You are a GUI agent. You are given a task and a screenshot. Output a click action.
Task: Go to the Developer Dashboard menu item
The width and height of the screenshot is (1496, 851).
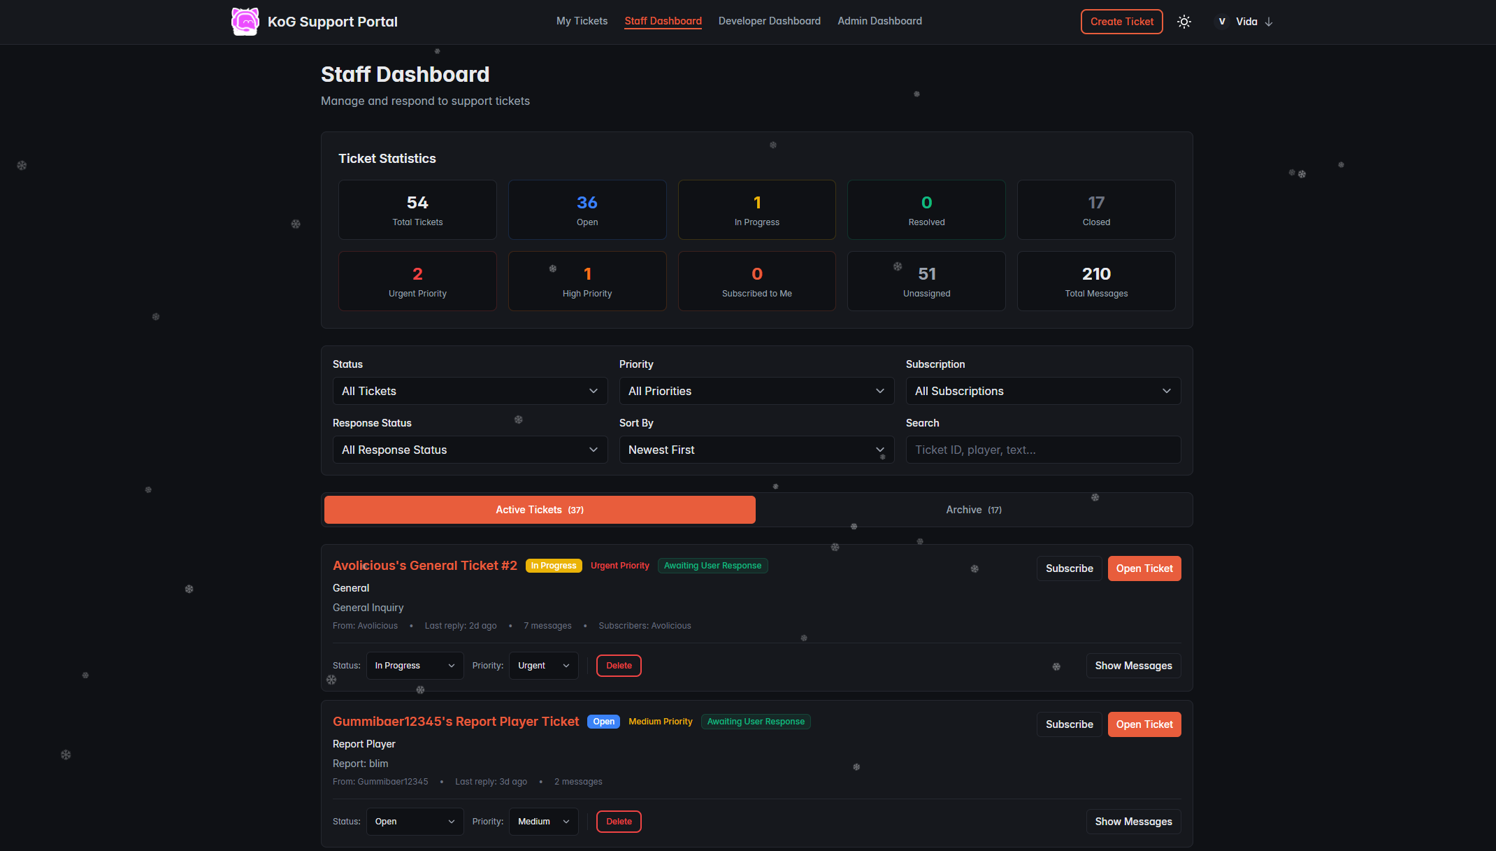[769, 21]
